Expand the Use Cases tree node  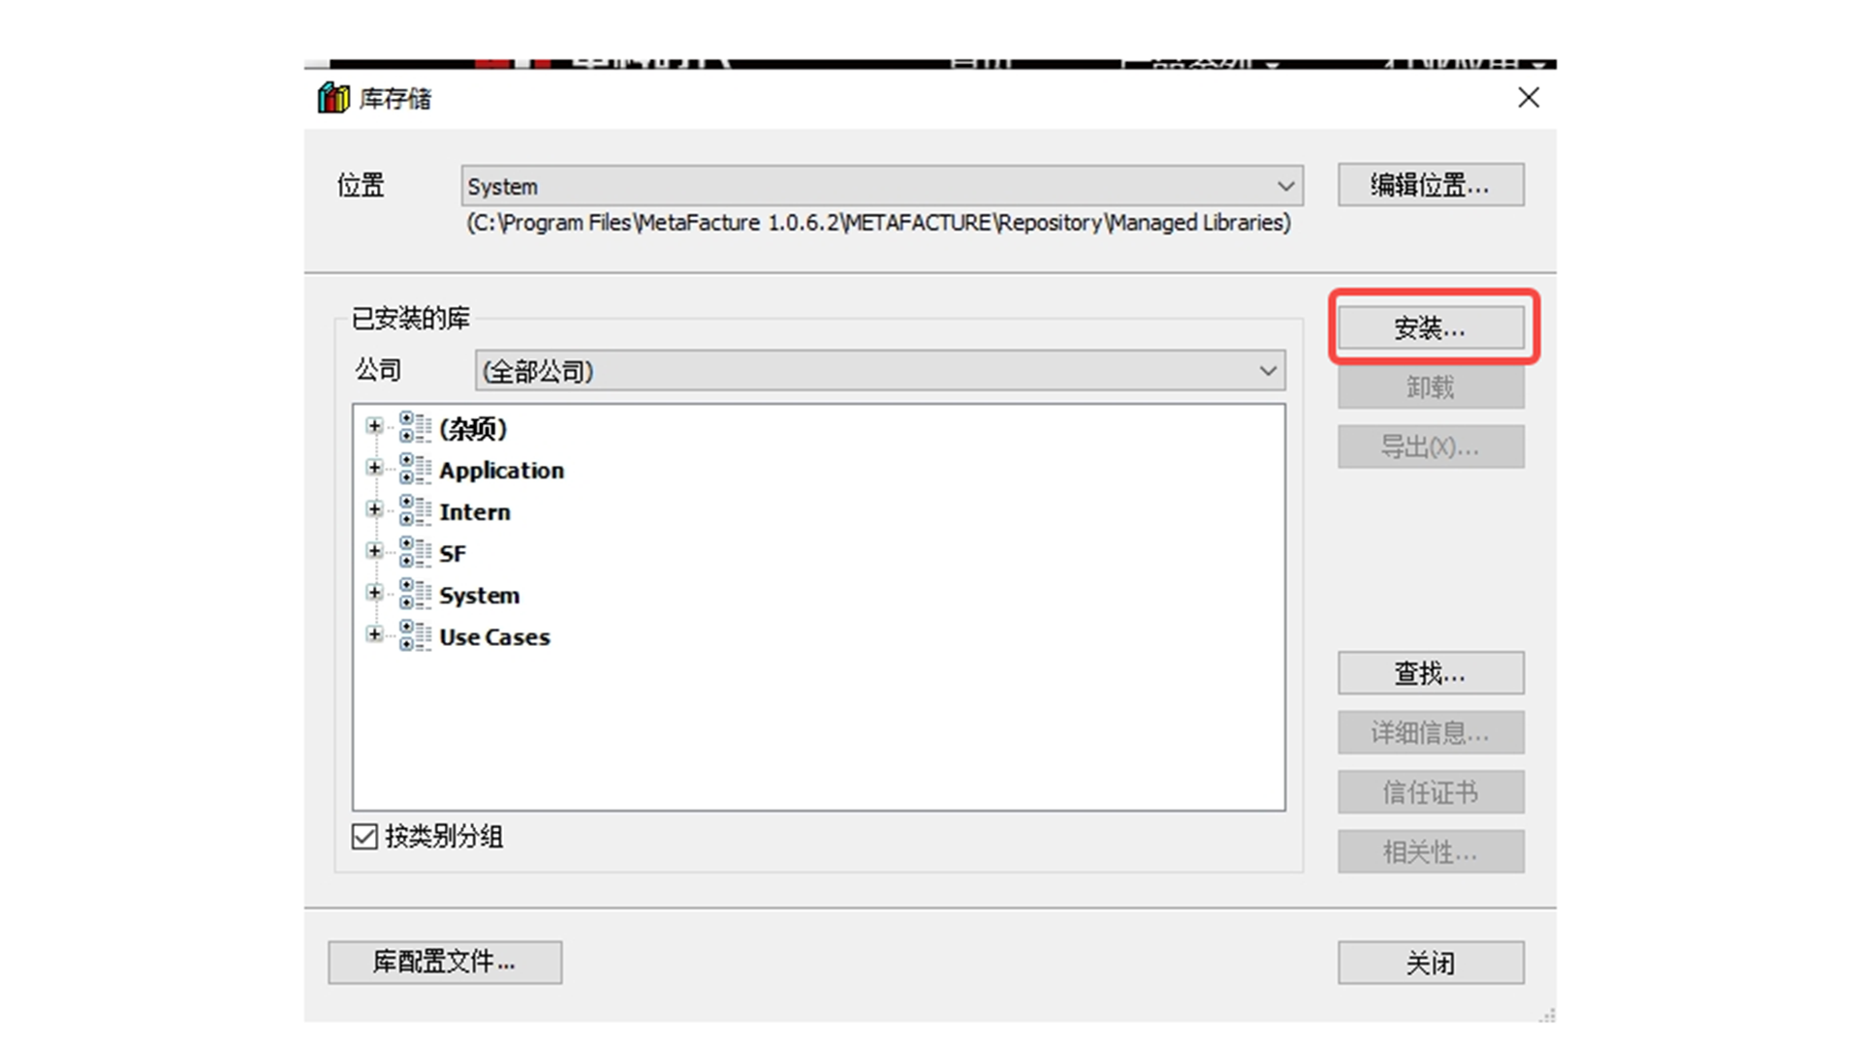point(374,634)
